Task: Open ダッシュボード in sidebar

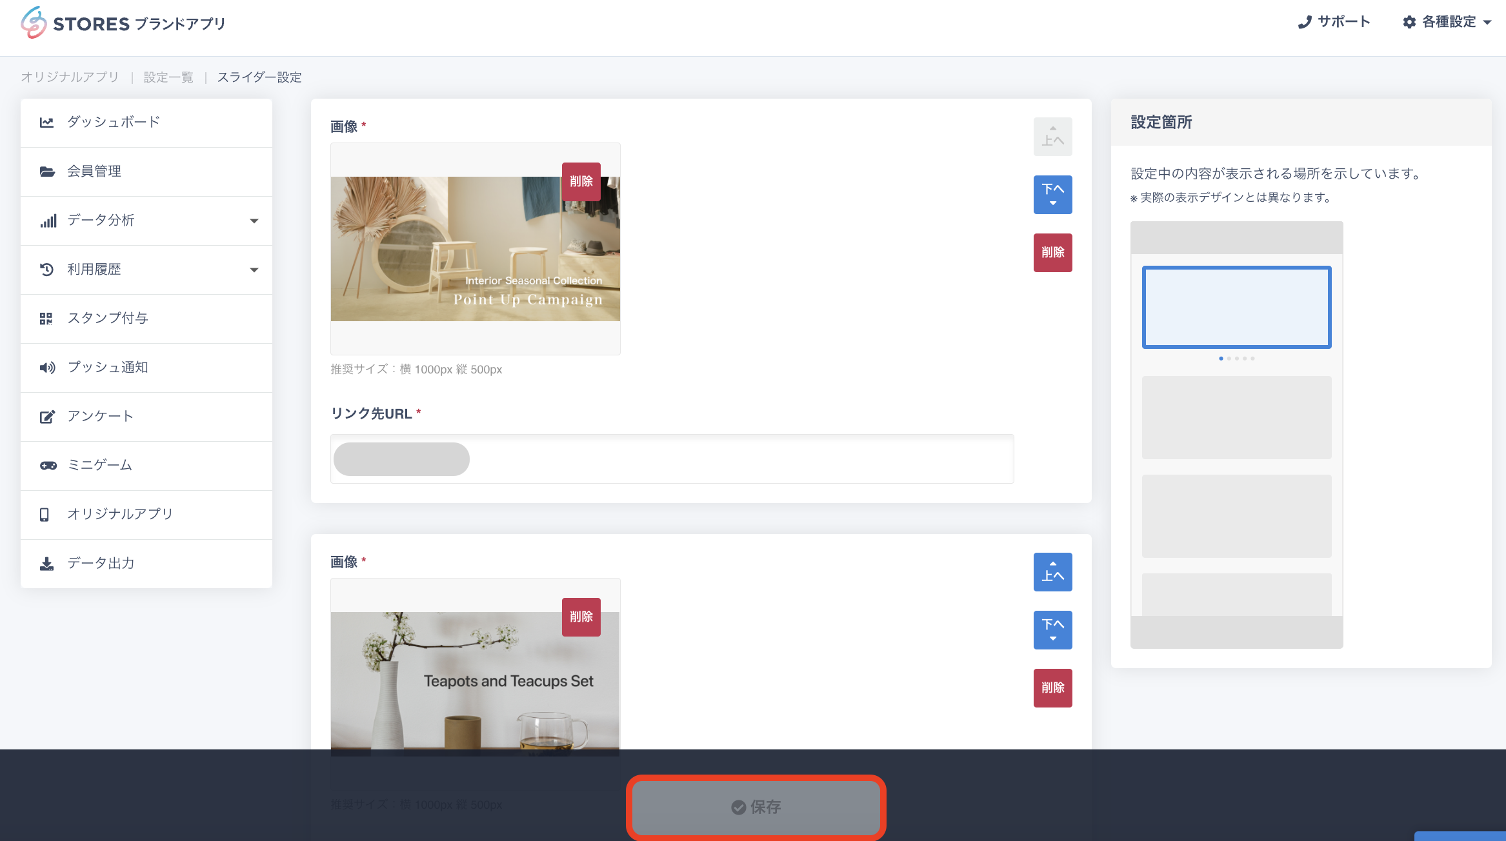Action: (x=146, y=123)
